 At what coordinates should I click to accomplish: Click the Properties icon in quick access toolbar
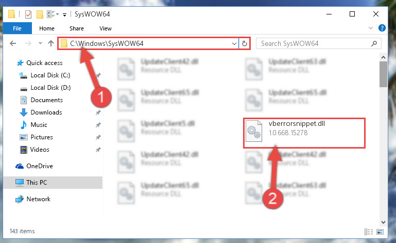(x=28, y=14)
